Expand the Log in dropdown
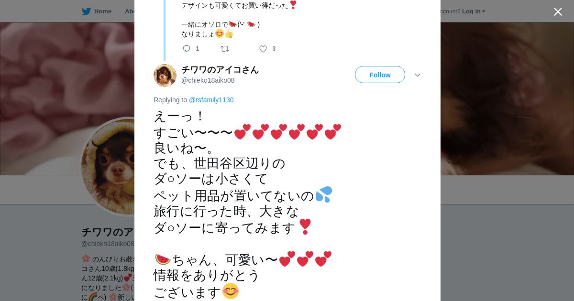Screen dimensions: 574x301 (x=471, y=11)
